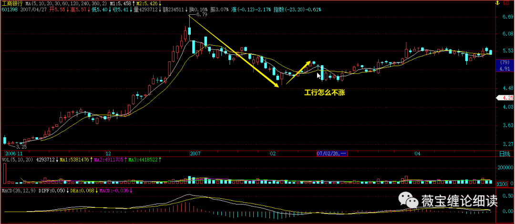Click the 3.25 lowest price label
This screenshot has height=224, width=515.
click(x=21, y=147)
